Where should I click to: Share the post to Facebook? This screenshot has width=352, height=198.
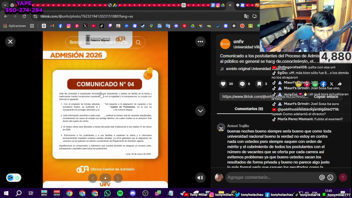click(x=323, y=84)
